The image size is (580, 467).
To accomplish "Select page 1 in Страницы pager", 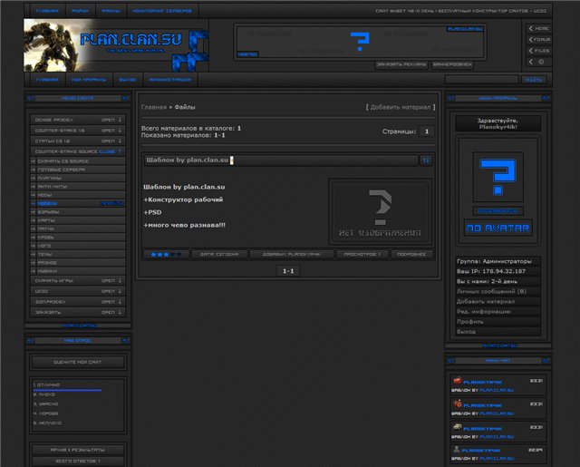I will point(427,131).
